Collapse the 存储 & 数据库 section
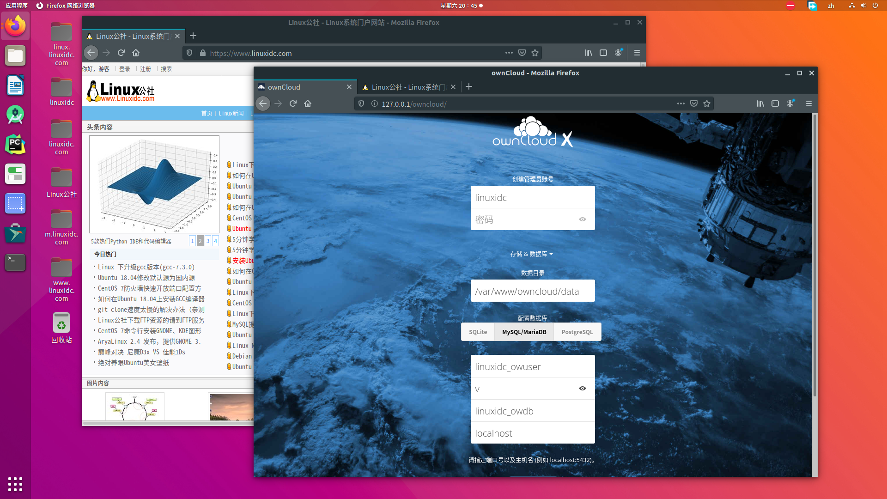 532,254
